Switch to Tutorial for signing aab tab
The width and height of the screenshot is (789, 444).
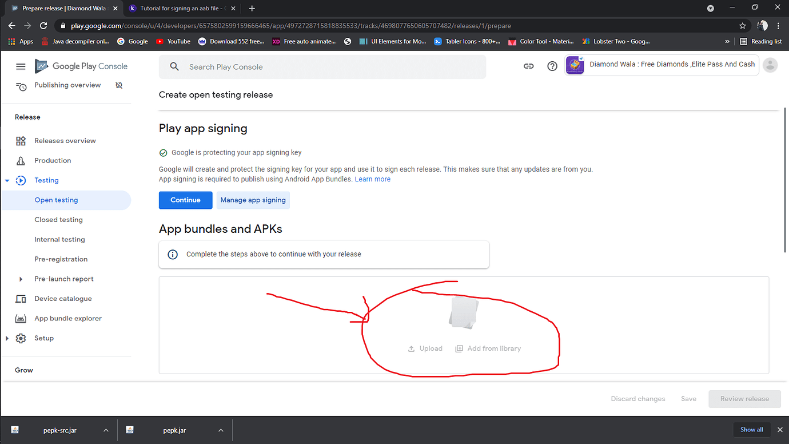181,9
